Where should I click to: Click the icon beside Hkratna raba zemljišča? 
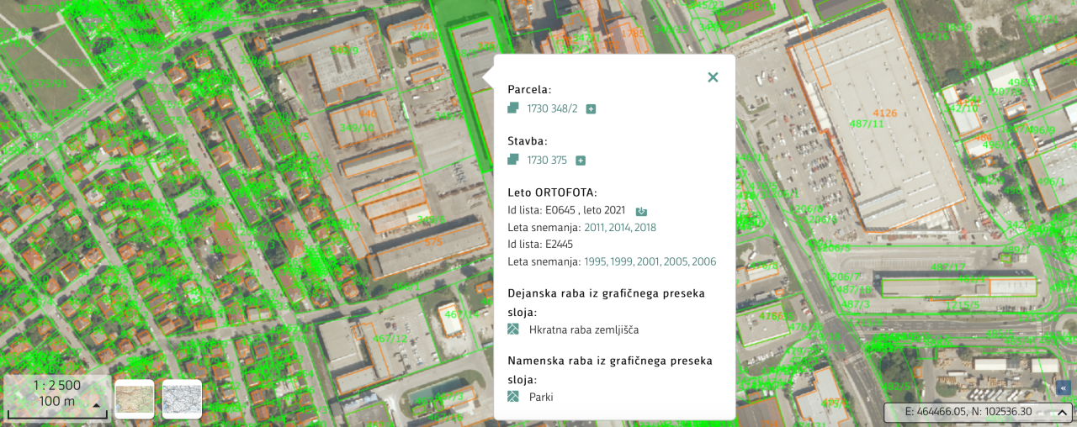pyautogui.click(x=513, y=329)
